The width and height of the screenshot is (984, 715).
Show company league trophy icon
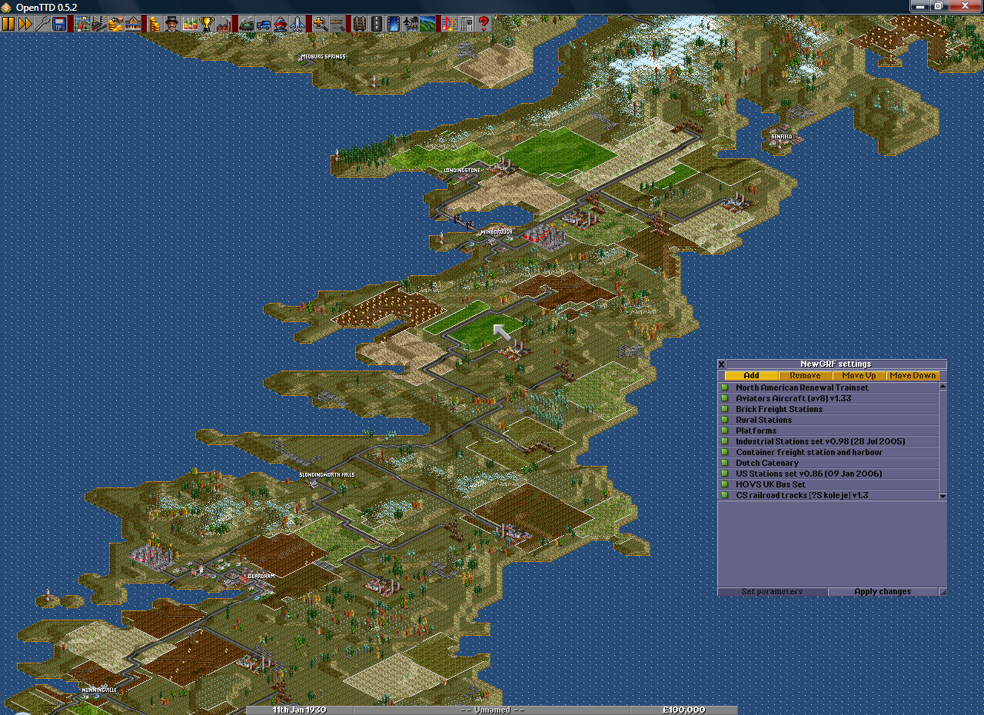207,24
